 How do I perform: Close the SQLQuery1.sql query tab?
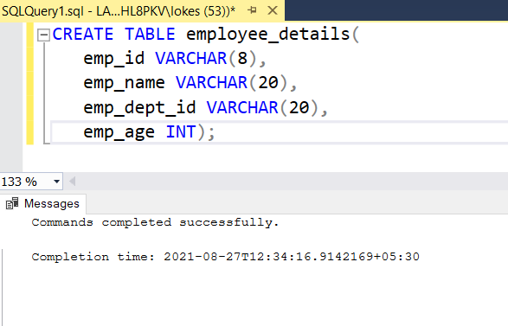(x=273, y=10)
